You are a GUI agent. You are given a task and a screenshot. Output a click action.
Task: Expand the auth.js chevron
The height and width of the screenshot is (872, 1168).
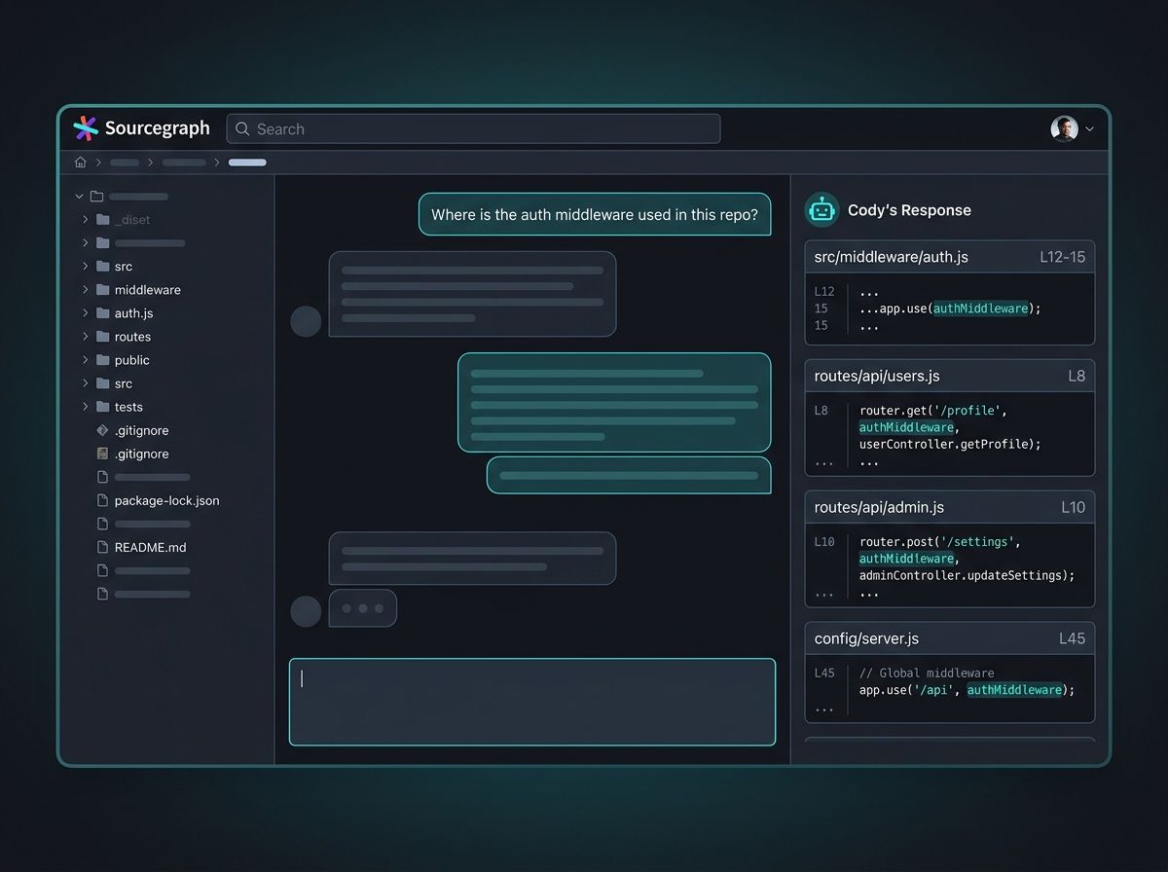[86, 313]
